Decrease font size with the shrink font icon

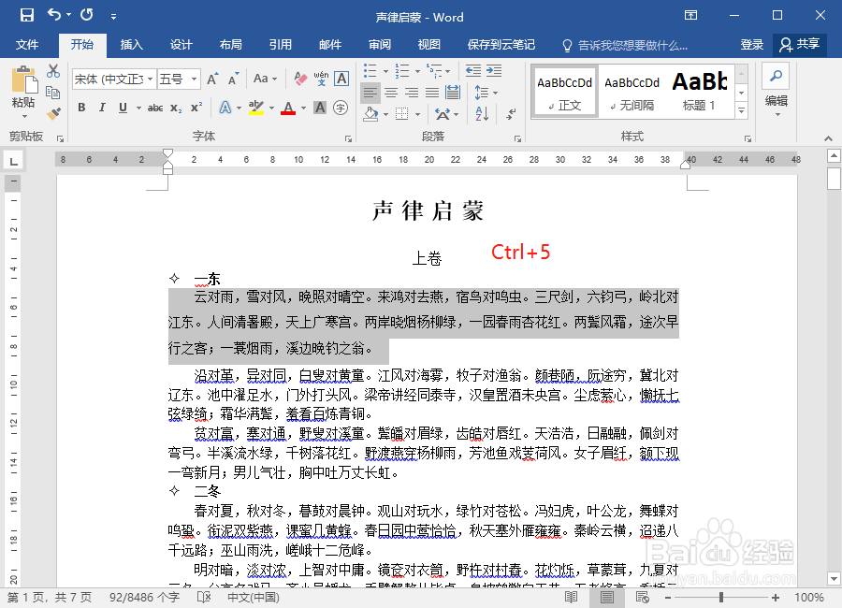click(x=234, y=79)
